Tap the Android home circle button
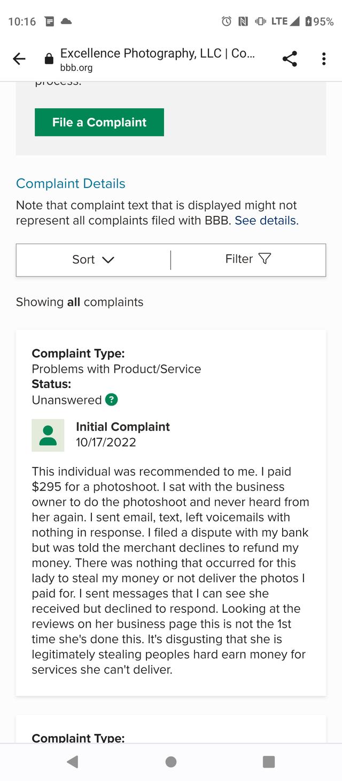 coord(171,762)
